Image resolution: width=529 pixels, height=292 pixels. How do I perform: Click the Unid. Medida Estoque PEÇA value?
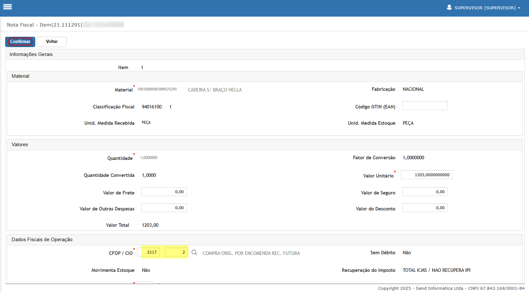(x=408, y=123)
